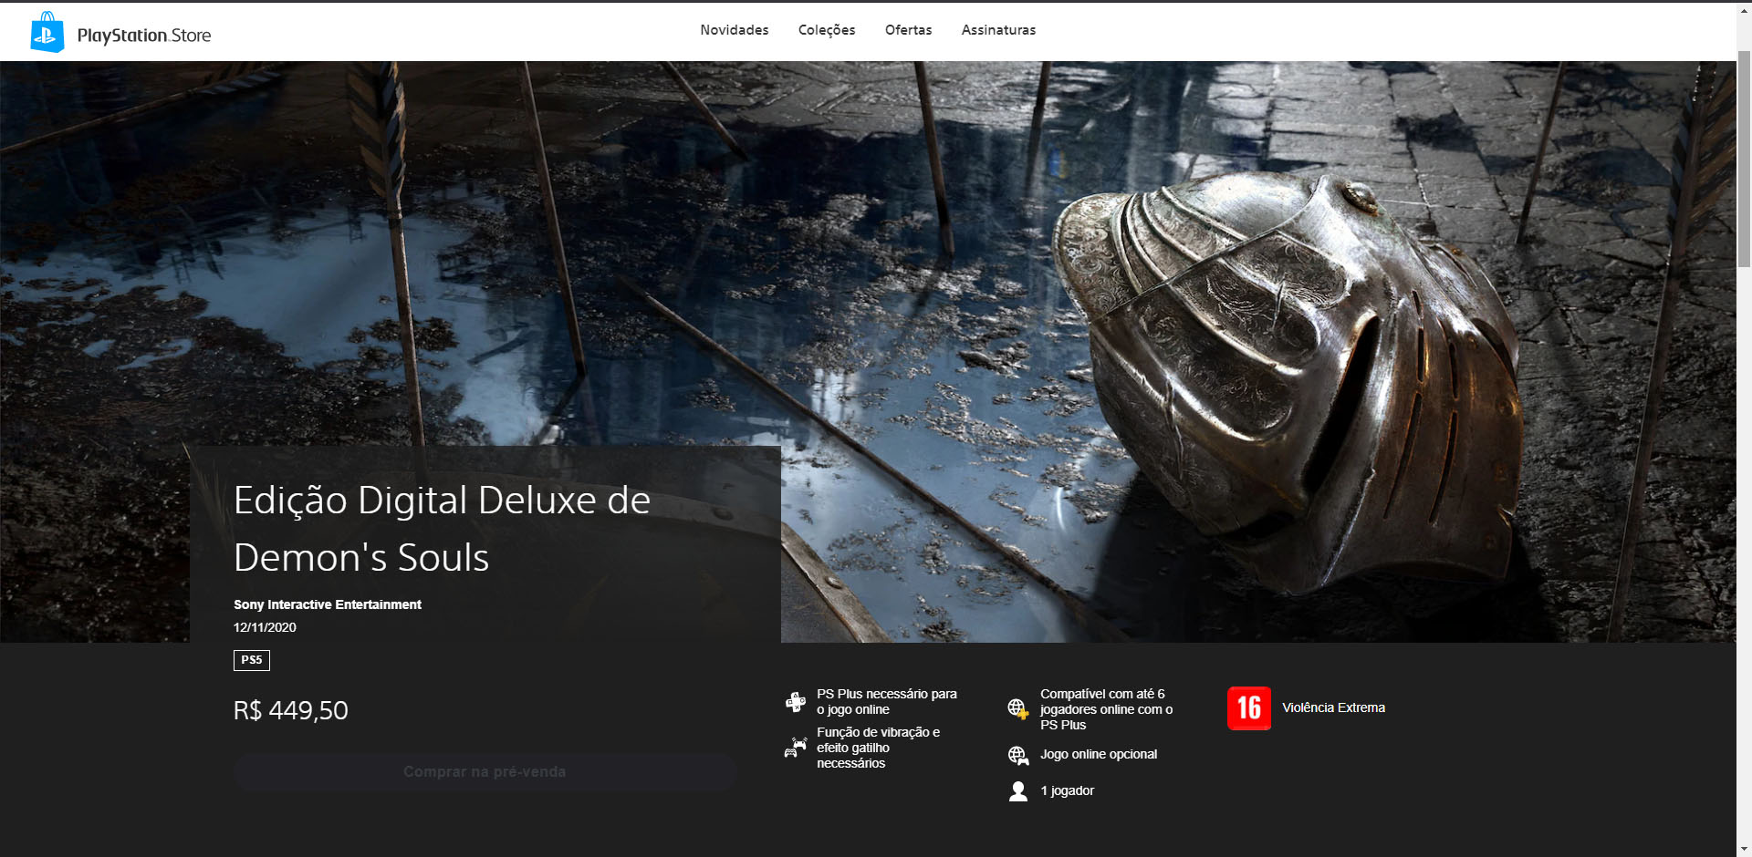The width and height of the screenshot is (1752, 857).
Task: Click the Comprar na pré-venda button
Action: pyautogui.click(x=485, y=771)
